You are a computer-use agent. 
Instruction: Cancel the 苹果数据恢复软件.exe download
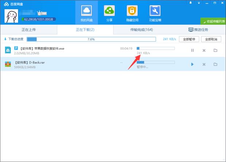click(204, 50)
